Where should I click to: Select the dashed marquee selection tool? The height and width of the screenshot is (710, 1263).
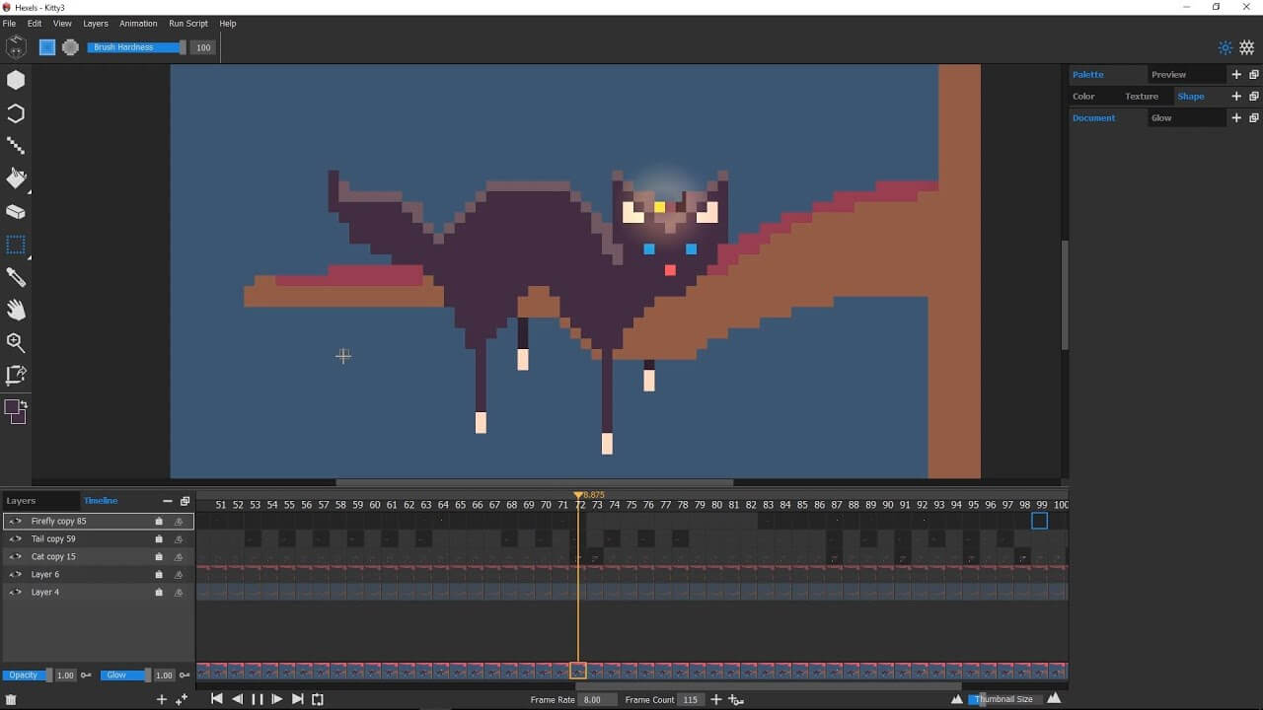[x=16, y=245]
